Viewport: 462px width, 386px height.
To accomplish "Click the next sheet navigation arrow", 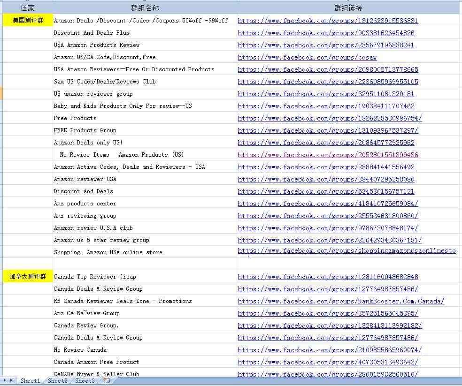I will (5, 380).
